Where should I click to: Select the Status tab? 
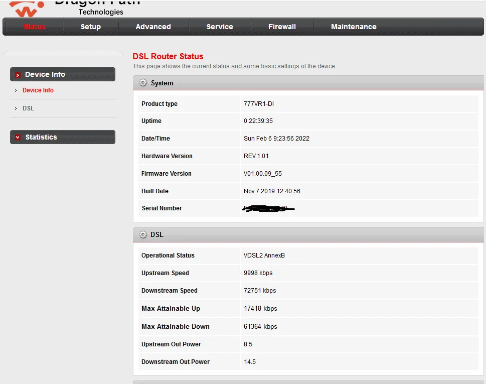point(35,27)
